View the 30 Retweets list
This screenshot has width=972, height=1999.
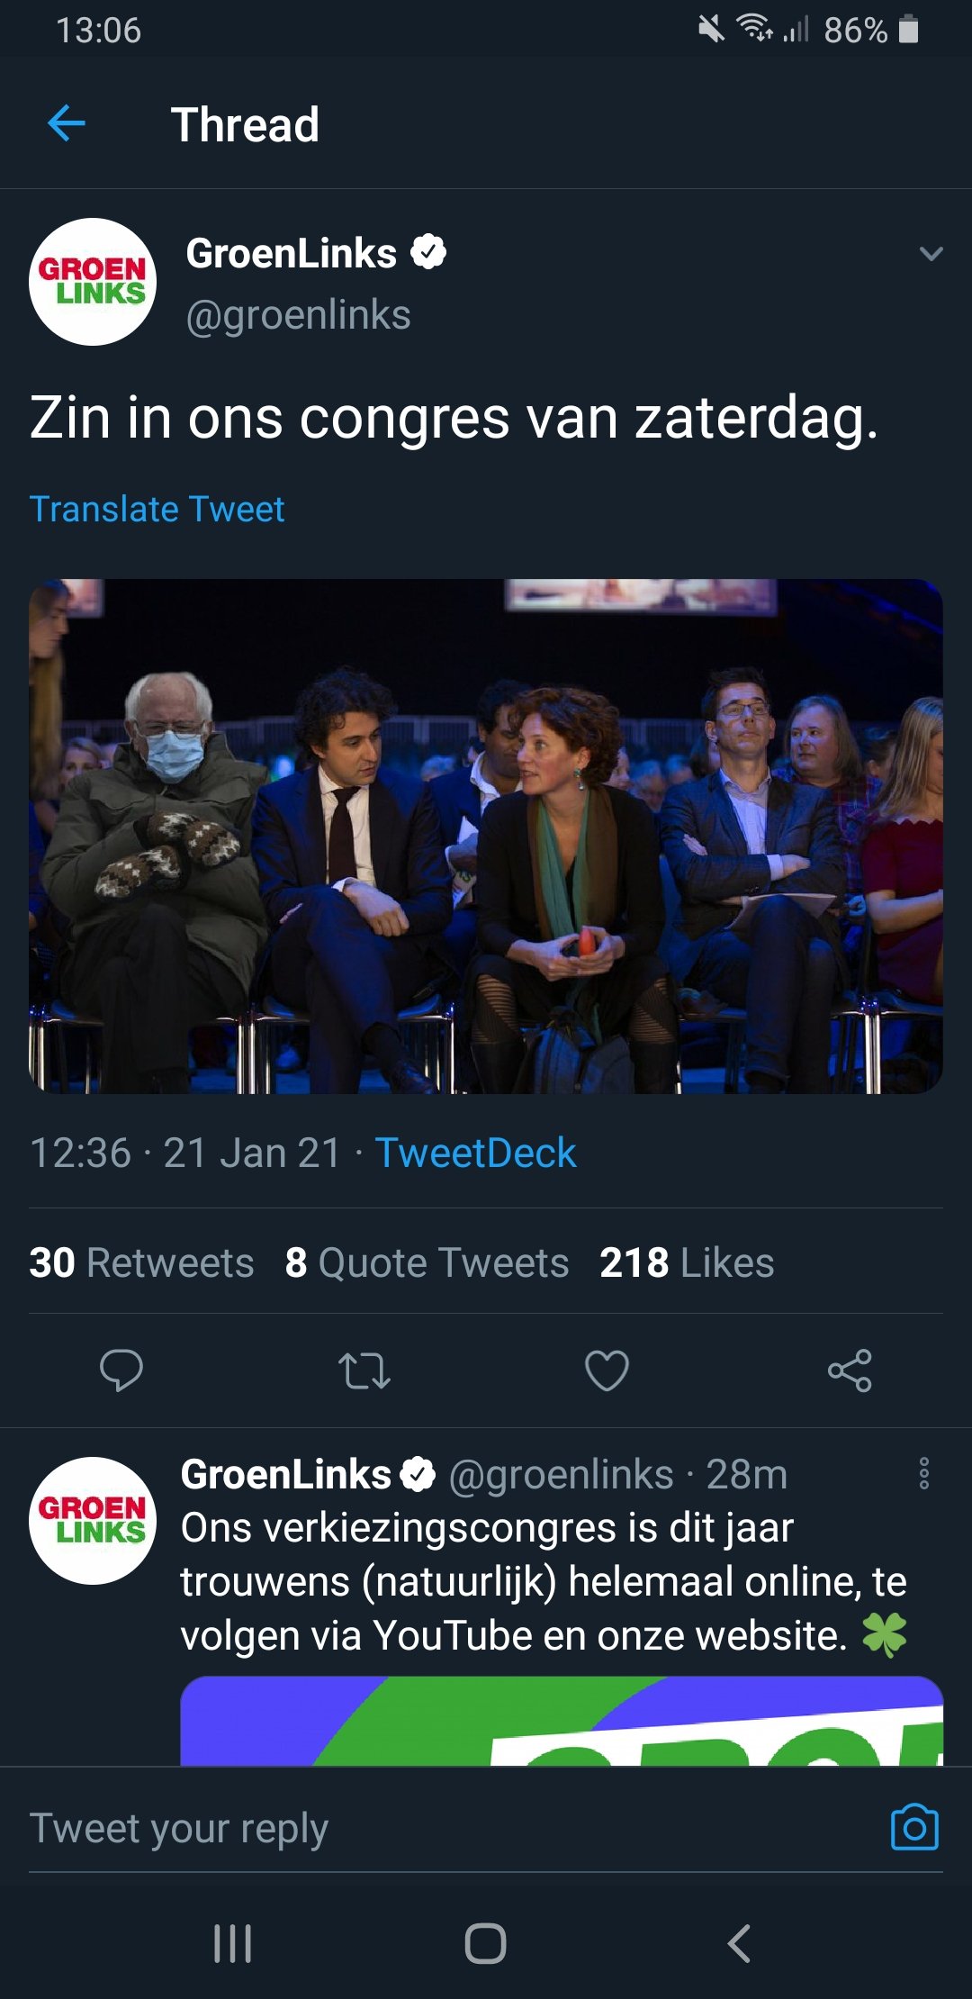tap(141, 1262)
